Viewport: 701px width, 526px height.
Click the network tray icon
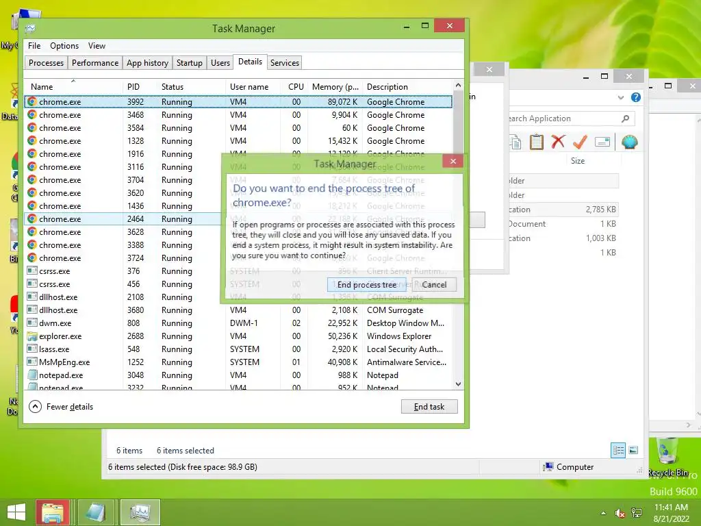pyautogui.click(x=637, y=513)
